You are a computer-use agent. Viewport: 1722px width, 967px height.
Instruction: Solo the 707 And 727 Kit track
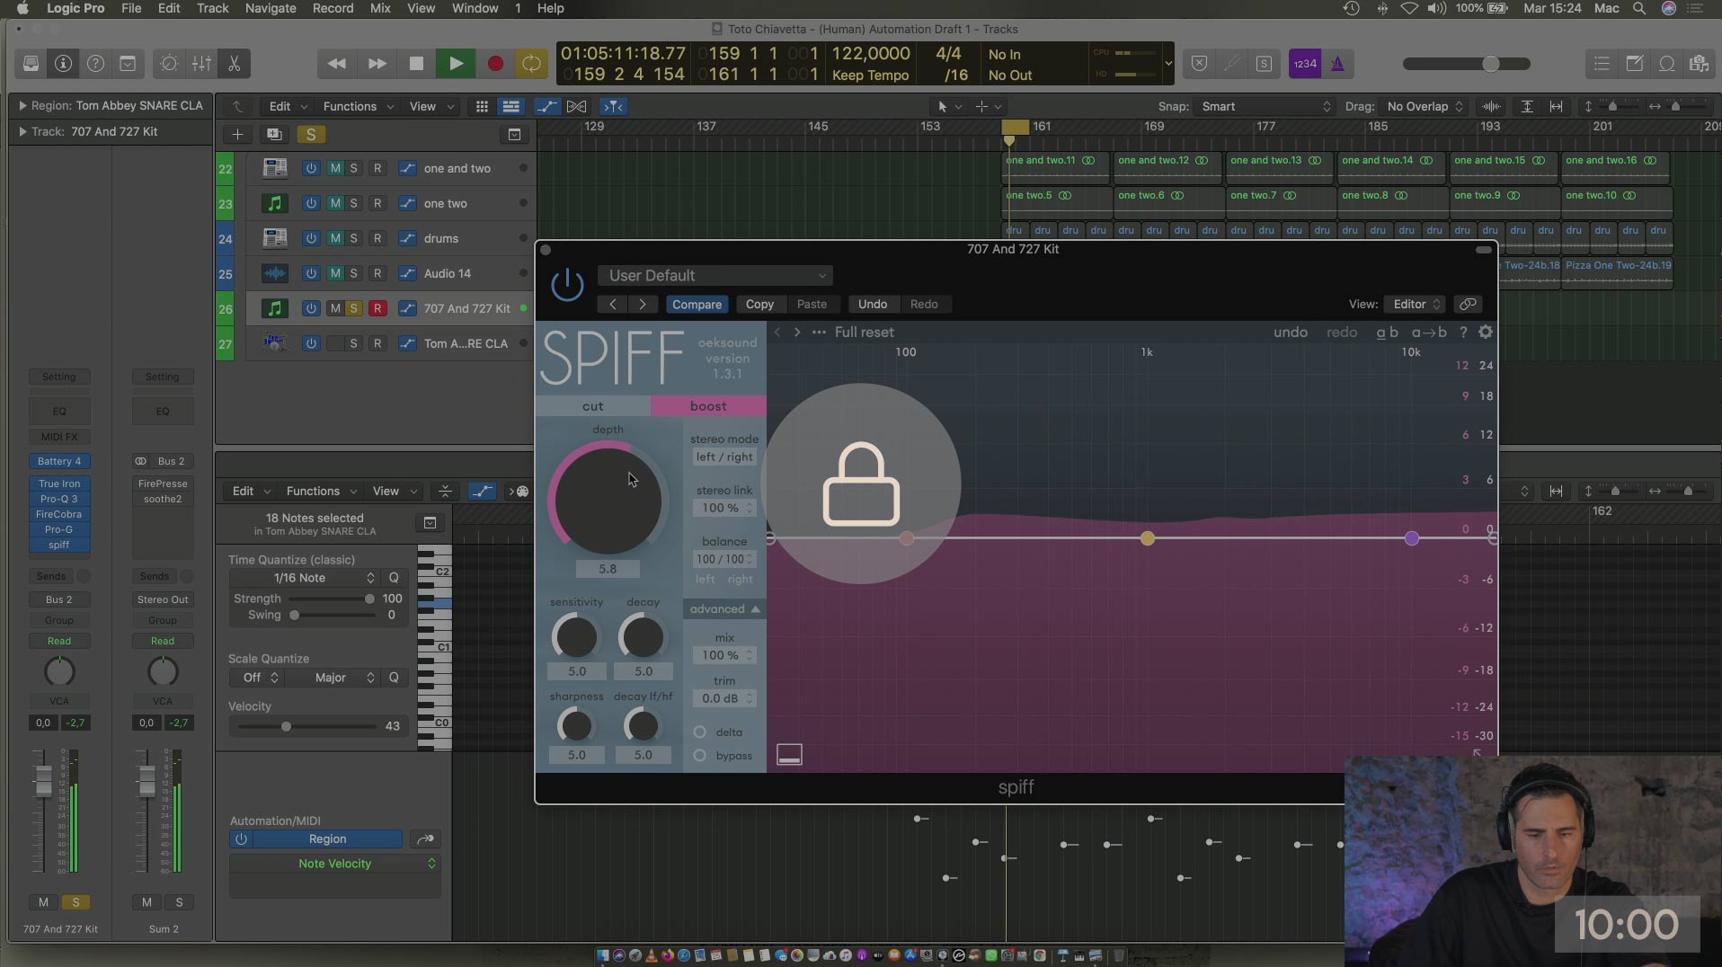[354, 308]
